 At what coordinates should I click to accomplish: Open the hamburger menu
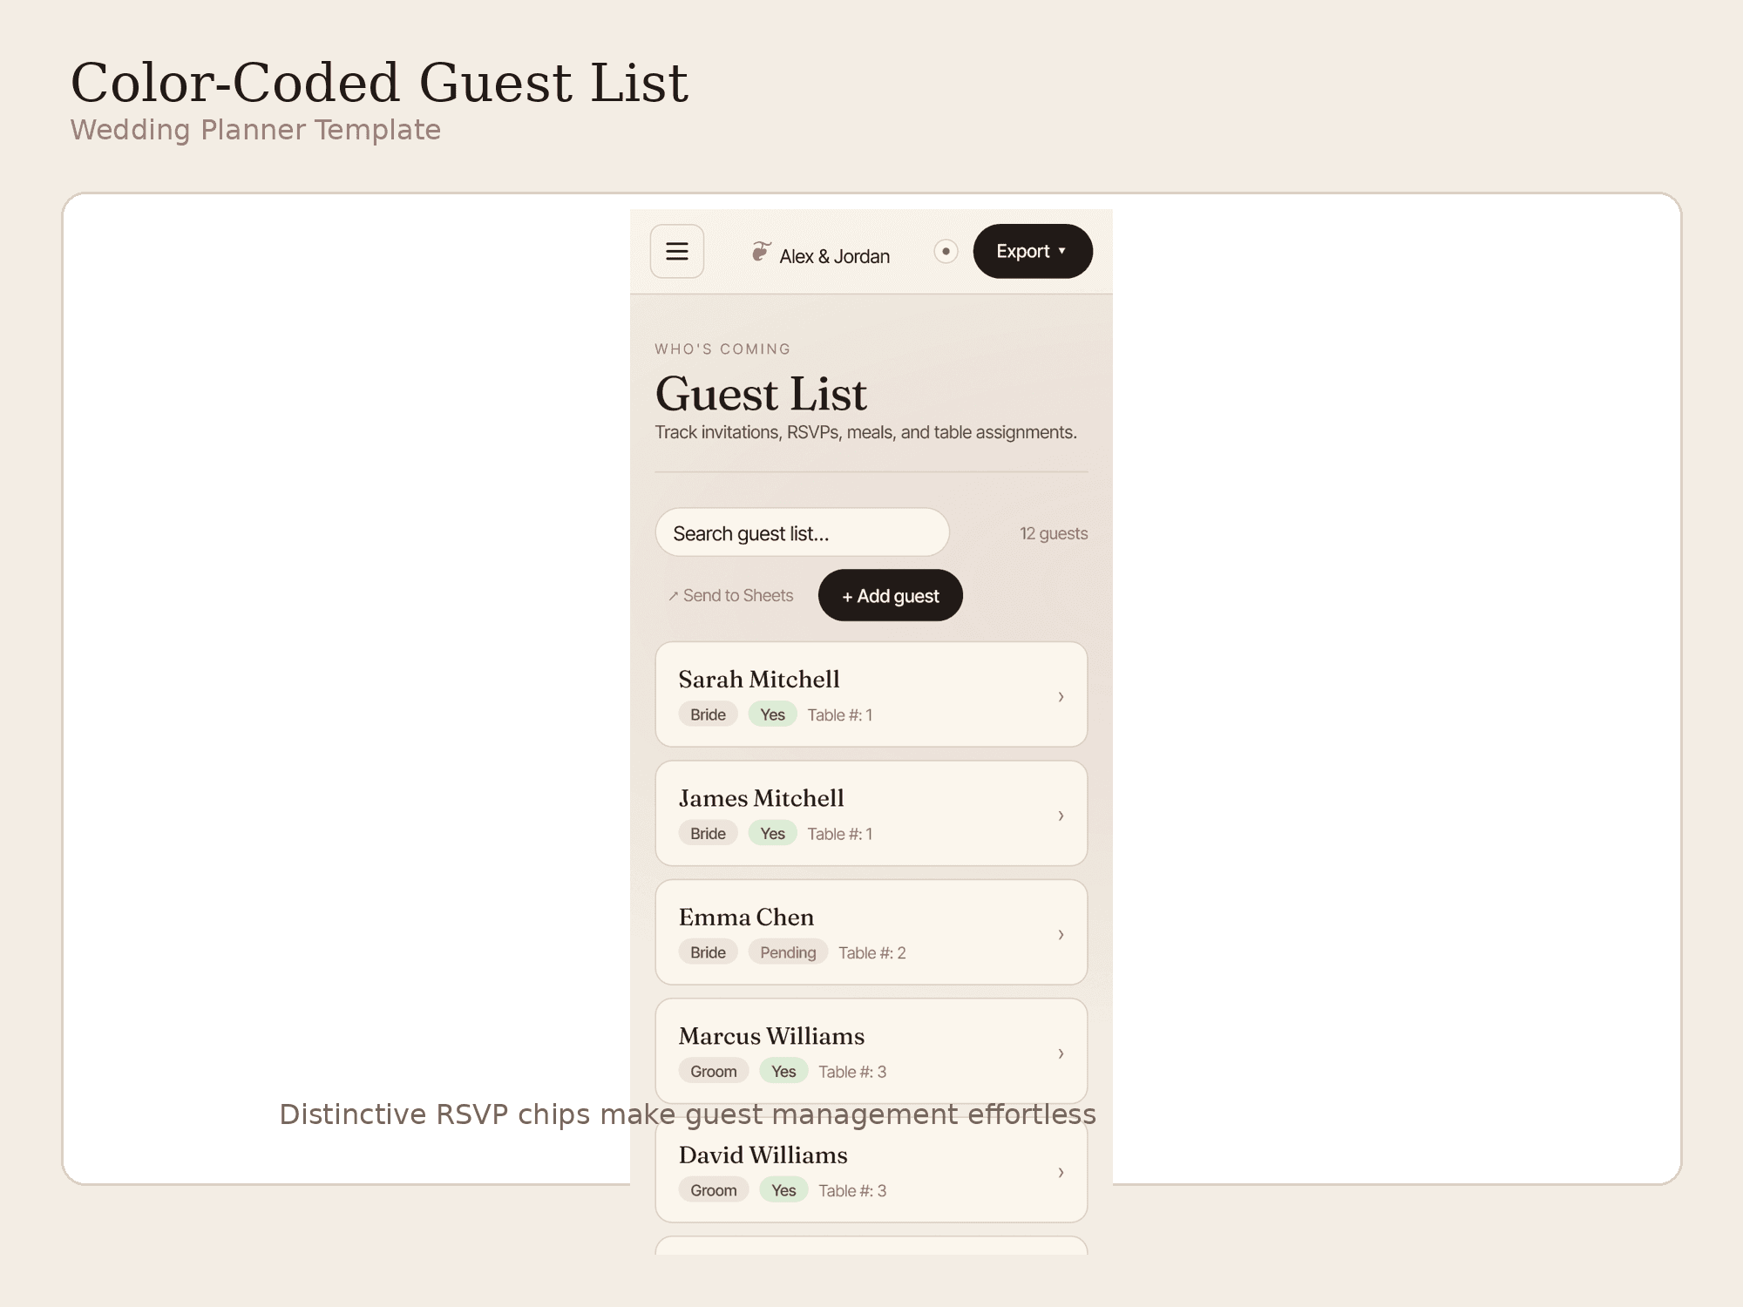point(677,252)
